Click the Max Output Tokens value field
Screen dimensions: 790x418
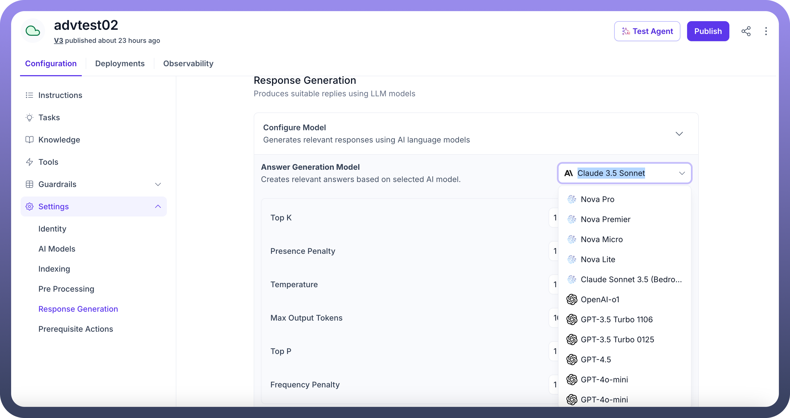pyautogui.click(x=554, y=318)
